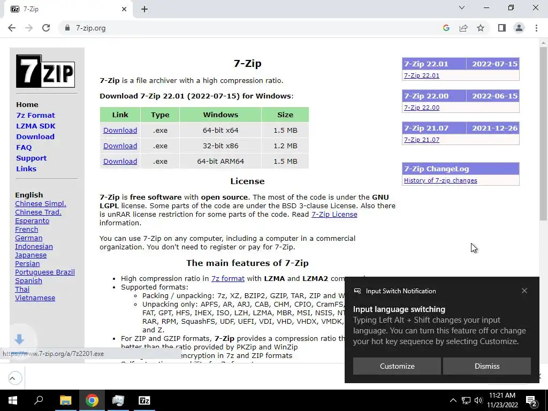This screenshot has height=411, width=548.
Task: Open the FAQ page
Action: 24,148
